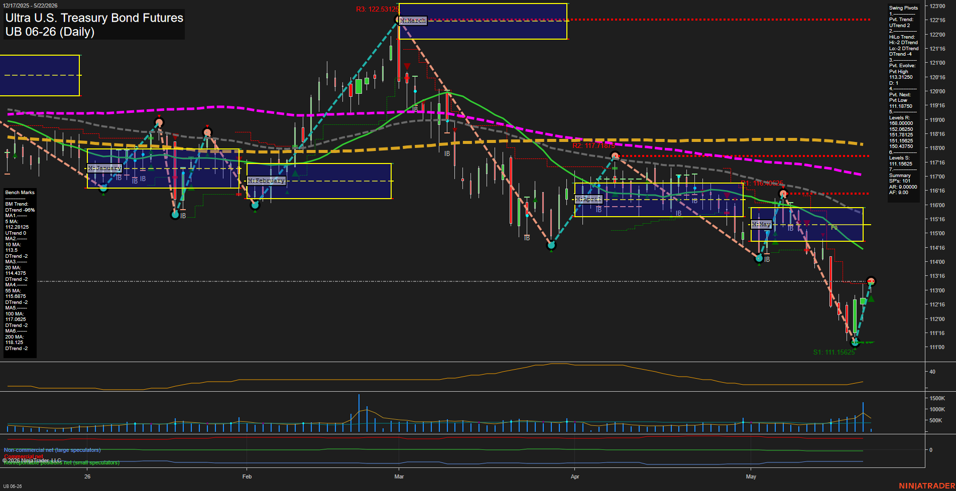Click the 12/17/2025 - 5/22/2026 date range
This screenshot has height=491, width=956.
click(x=30, y=6)
